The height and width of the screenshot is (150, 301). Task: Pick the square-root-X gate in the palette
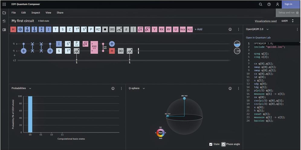pos(140,29)
